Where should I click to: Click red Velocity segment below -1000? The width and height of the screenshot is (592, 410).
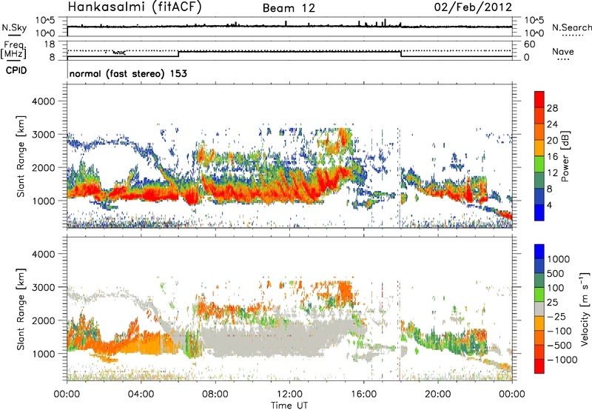pyautogui.click(x=539, y=366)
